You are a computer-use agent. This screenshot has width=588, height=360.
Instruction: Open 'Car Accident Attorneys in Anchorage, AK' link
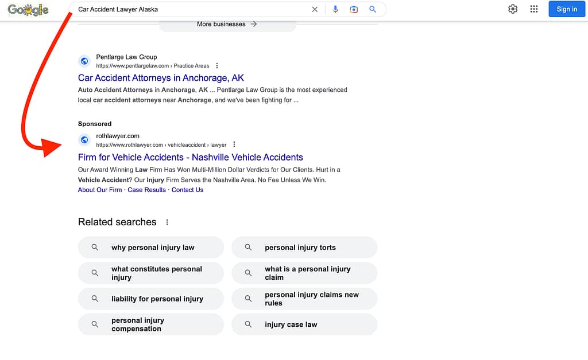click(161, 78)
